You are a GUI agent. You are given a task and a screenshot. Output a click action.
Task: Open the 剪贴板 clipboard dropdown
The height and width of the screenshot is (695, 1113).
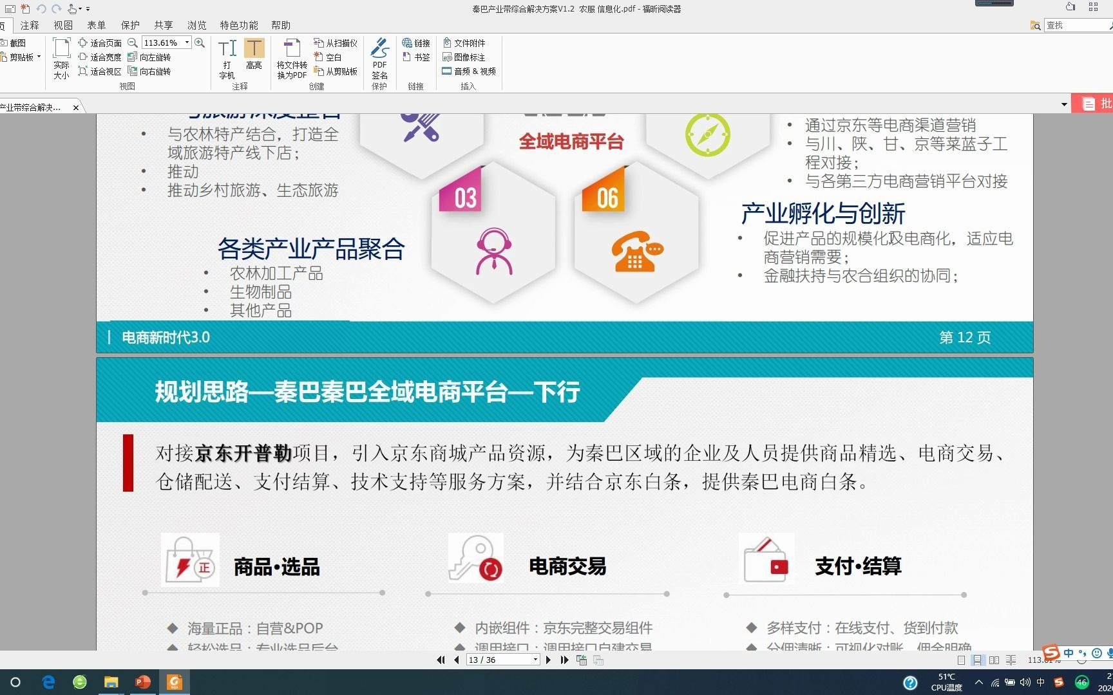(39, 57)
